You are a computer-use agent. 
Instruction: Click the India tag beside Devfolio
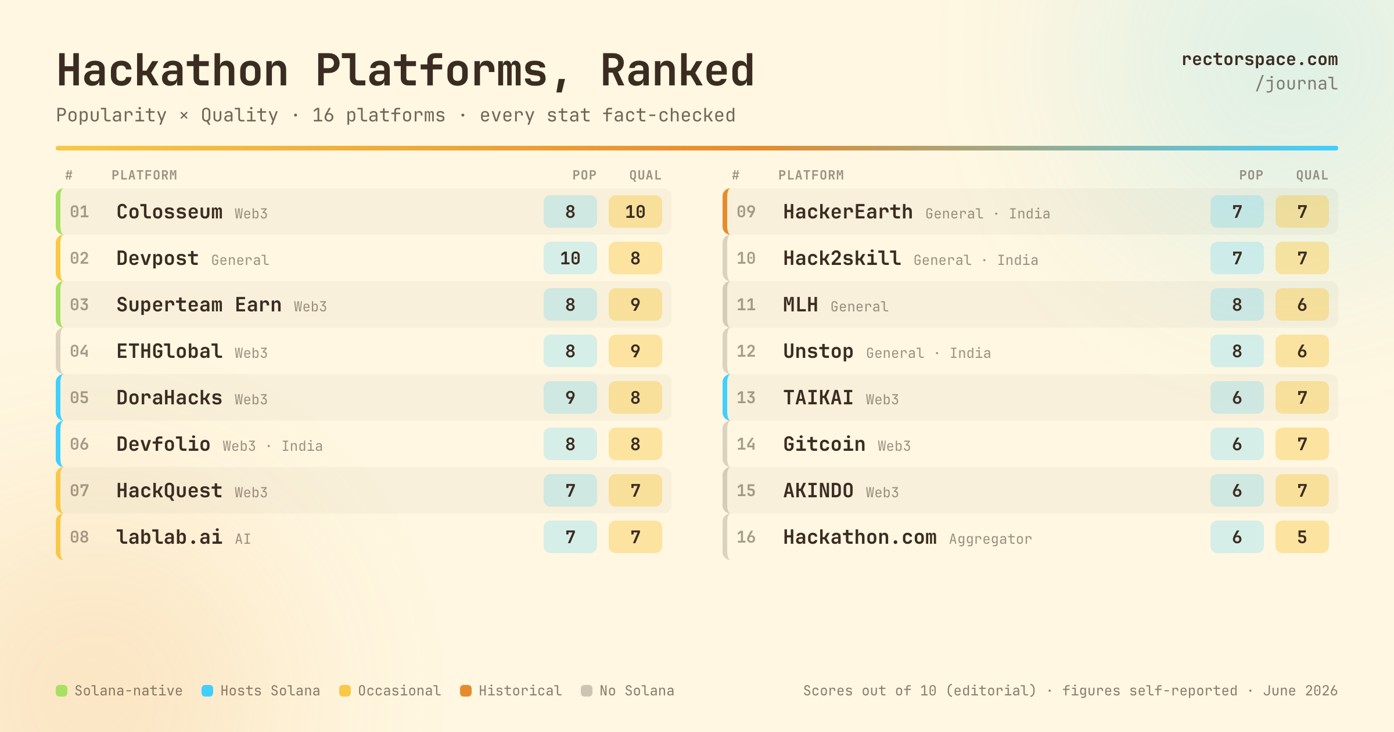302,446
